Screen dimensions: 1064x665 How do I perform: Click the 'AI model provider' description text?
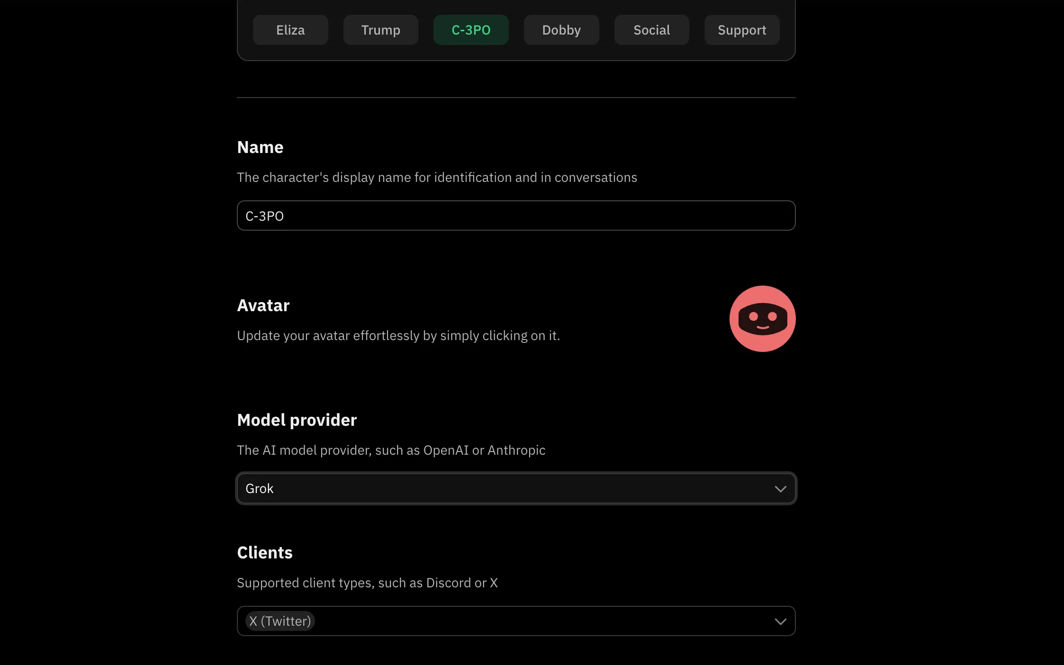coord(391,450)
